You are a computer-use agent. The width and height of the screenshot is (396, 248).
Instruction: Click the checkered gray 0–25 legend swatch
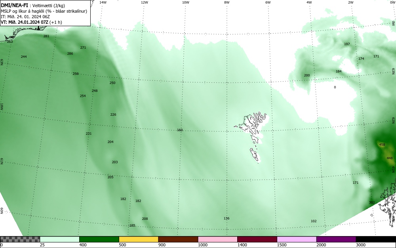tap(20, 239)
